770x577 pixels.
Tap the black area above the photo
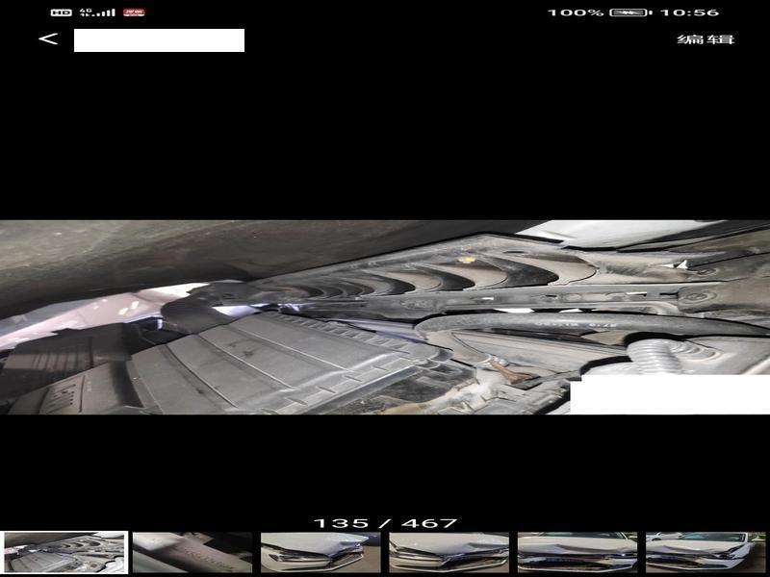click(x=385, y=135)
